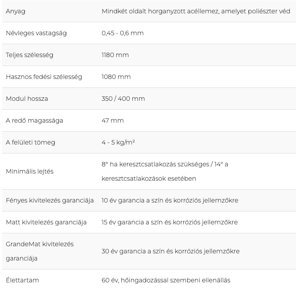Click the Hasznos fedési szélesség label
The width and height of the screenshot is (296, 290).
tap(44, 77)
